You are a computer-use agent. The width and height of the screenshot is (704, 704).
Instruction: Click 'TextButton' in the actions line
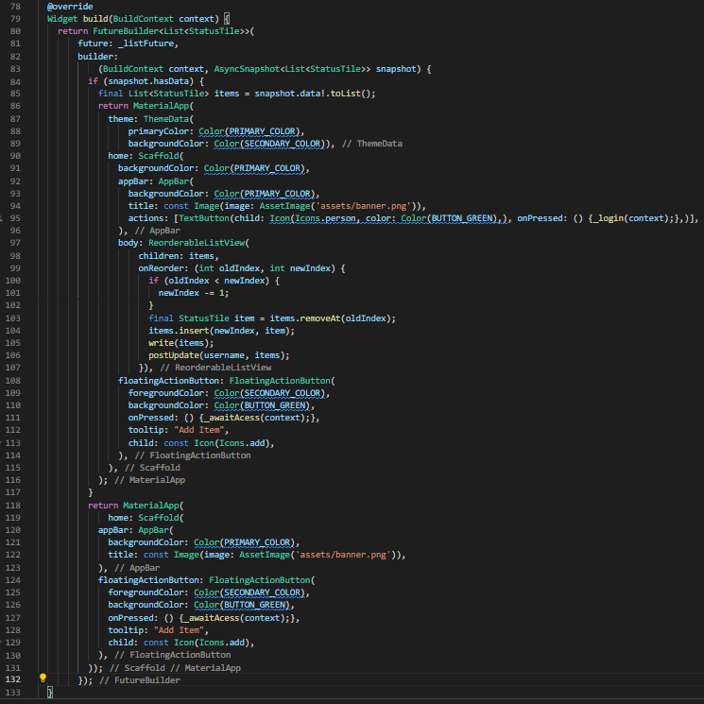coord(204,218)
